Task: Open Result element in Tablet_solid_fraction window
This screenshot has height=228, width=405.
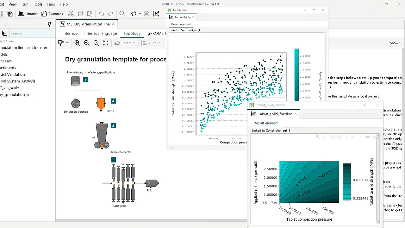Action: coord(266,123)
